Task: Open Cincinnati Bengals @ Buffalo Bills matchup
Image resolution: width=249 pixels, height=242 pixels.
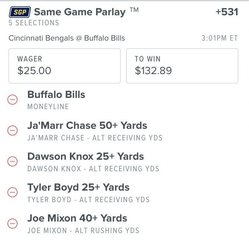Action: [x=67, y=38]
